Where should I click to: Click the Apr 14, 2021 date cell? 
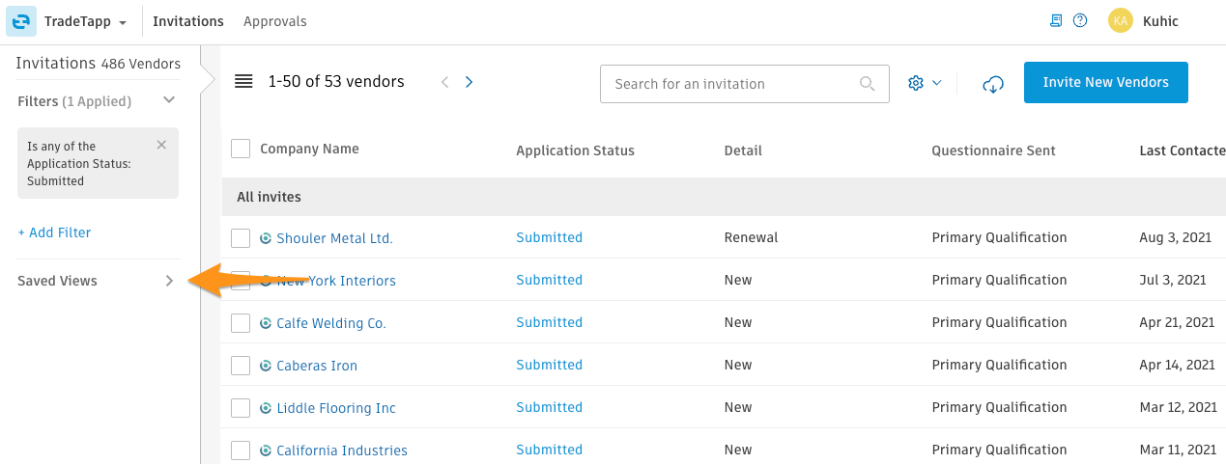tap(1177, 365)
